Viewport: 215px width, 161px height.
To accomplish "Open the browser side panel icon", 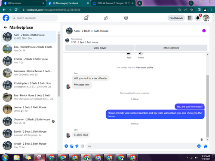I will pos(199,10).
